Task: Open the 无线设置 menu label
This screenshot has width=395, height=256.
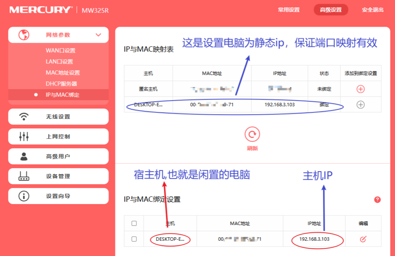Action: (58, 117)
